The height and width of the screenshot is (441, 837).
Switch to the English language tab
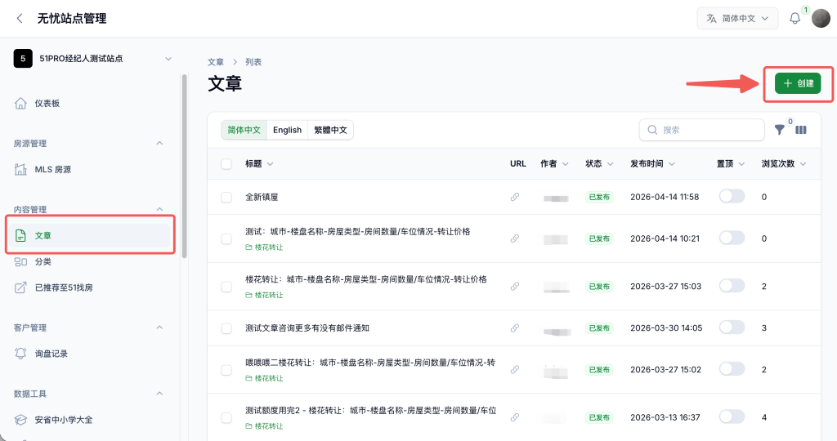[x=287, y=130]
